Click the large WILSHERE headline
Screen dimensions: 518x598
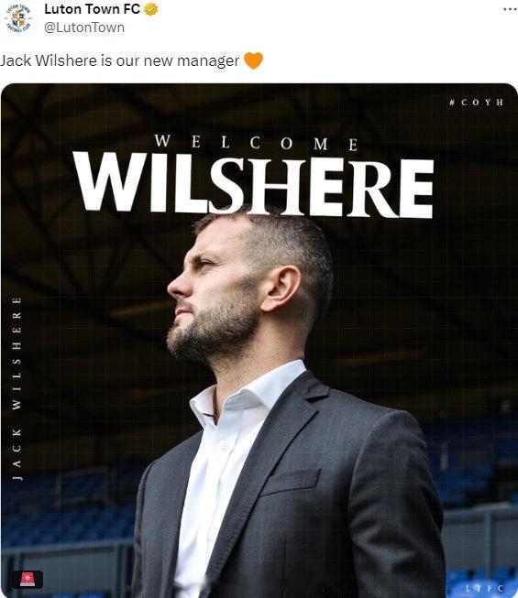253,183
